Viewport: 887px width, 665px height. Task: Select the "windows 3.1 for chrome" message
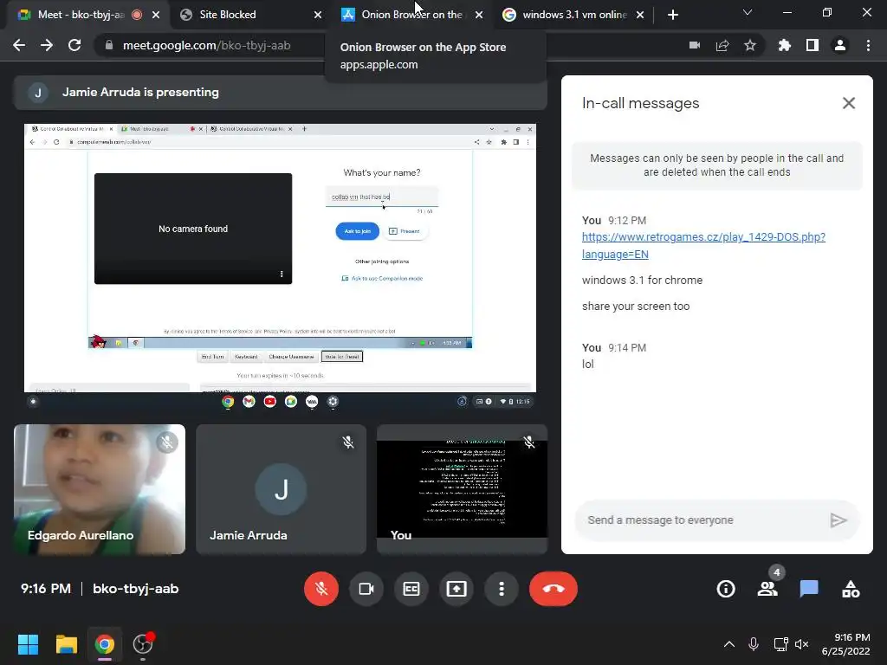[x=642, y=280]
